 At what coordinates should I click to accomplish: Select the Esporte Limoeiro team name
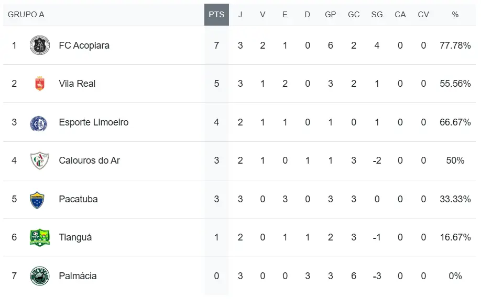tap(94, 122)
